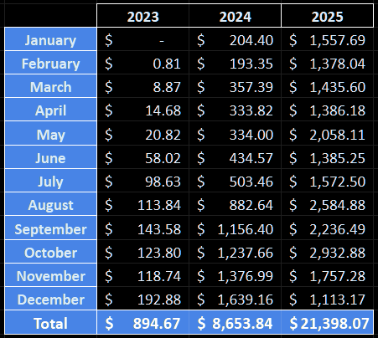Viewport: 378px width, 338px height.
Task: Click the January row label
Action: 50,39
